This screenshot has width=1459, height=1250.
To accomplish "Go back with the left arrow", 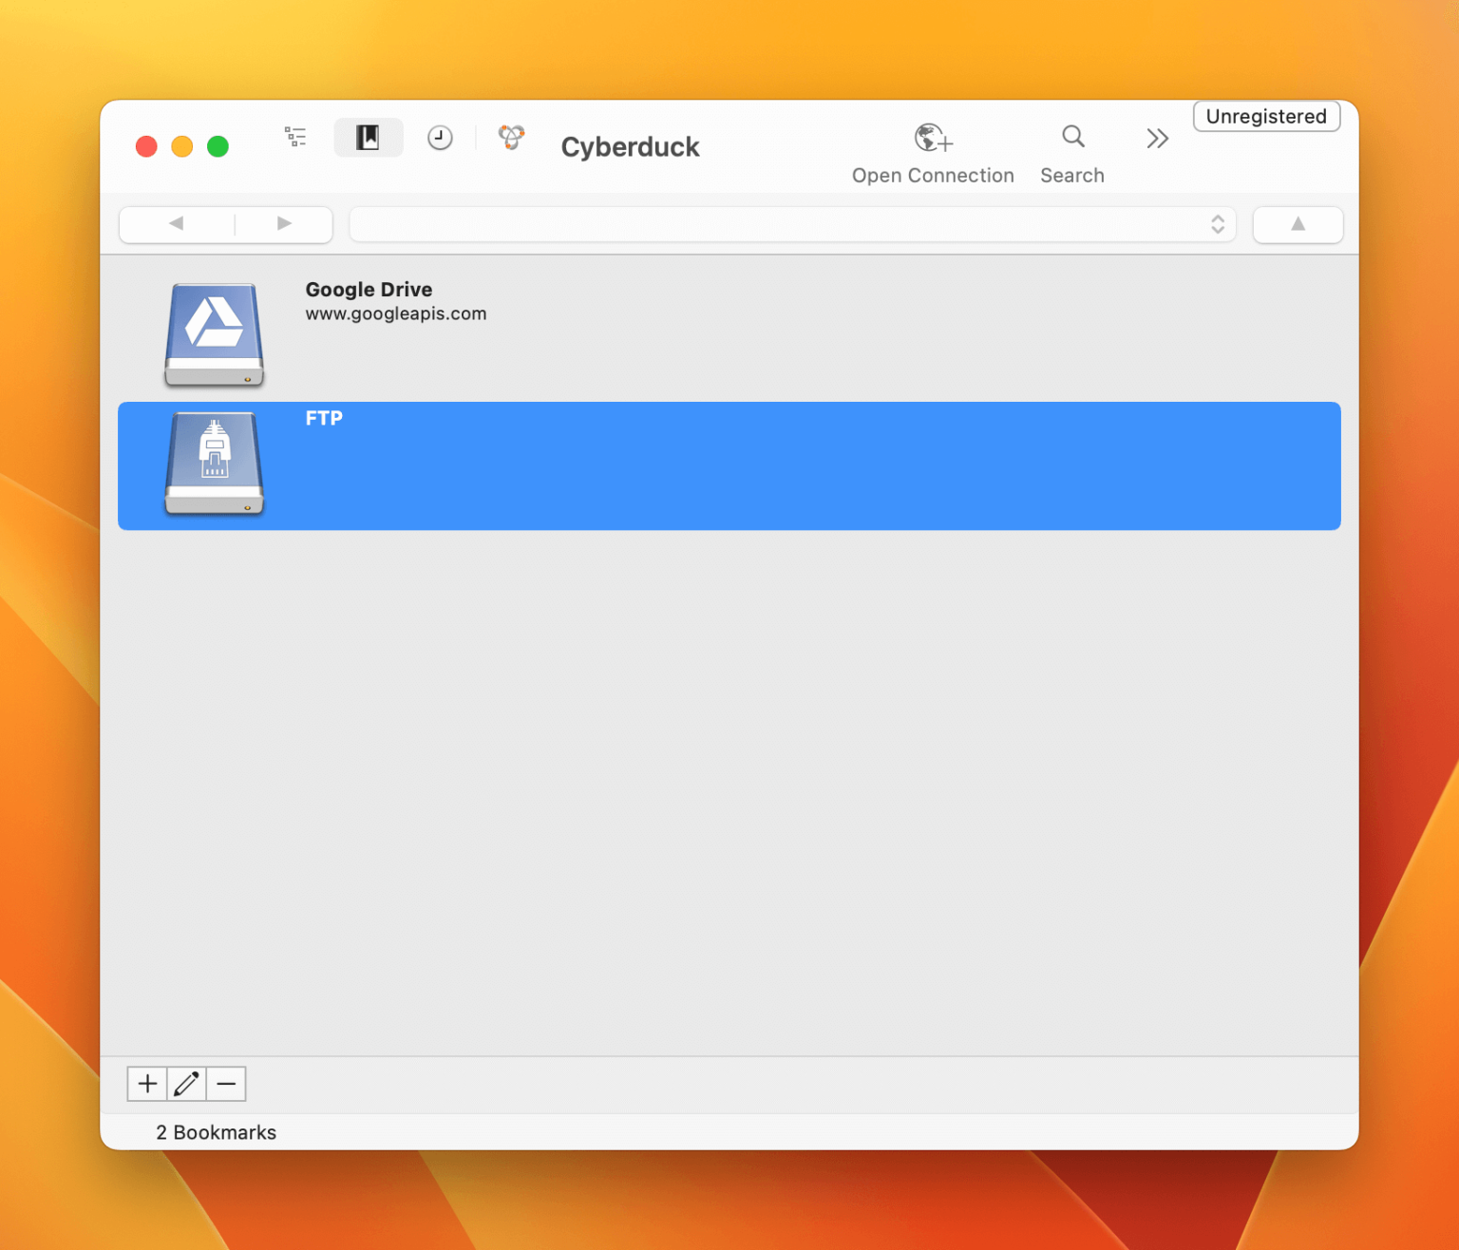I will [x=177, y=224].
